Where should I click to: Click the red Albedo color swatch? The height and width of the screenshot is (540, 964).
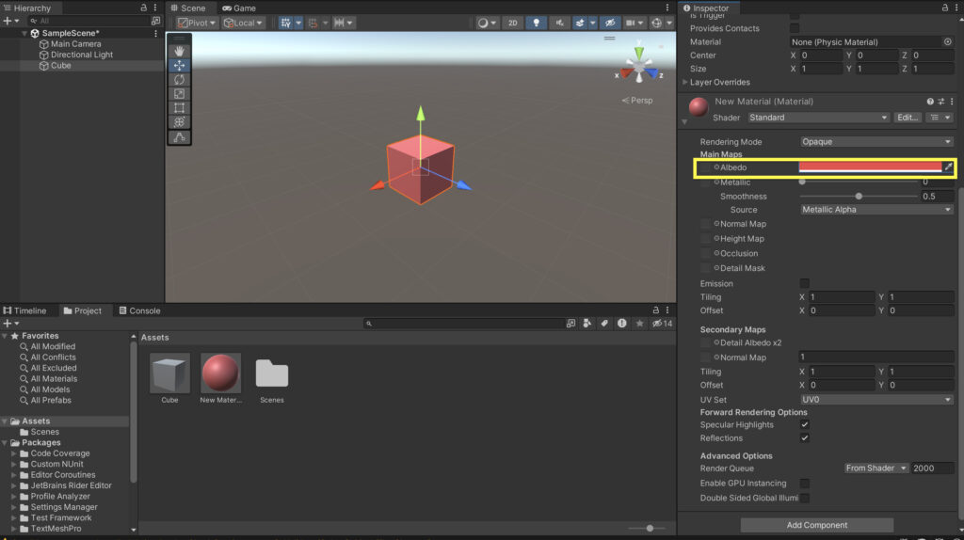[869, 167]
